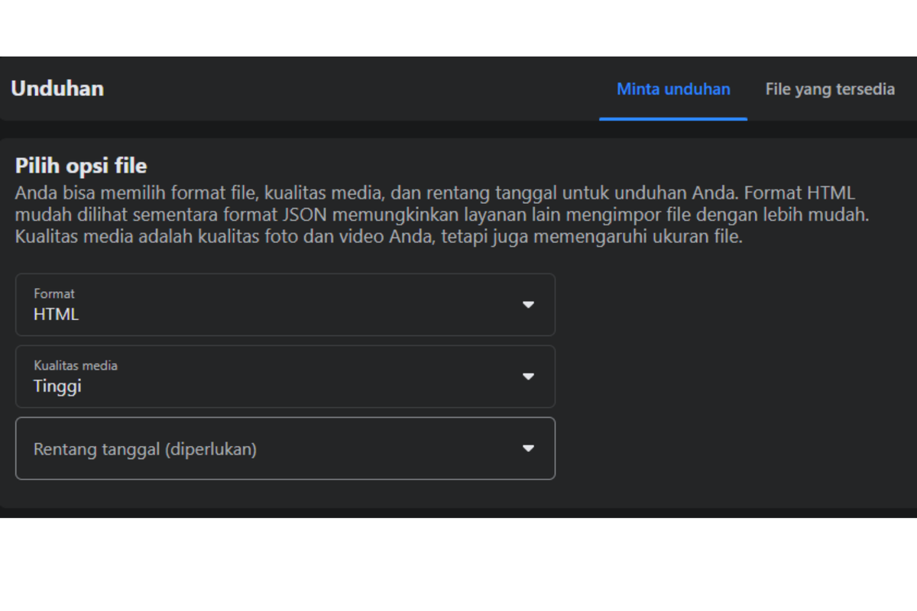
Task: Click the arrow on the date range field
Action: click(528, 449)
